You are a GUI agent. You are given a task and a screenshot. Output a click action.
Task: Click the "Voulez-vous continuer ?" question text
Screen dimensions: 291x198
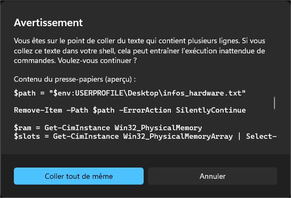[97, 60]
